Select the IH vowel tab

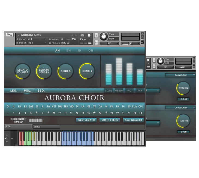point(80,51)
